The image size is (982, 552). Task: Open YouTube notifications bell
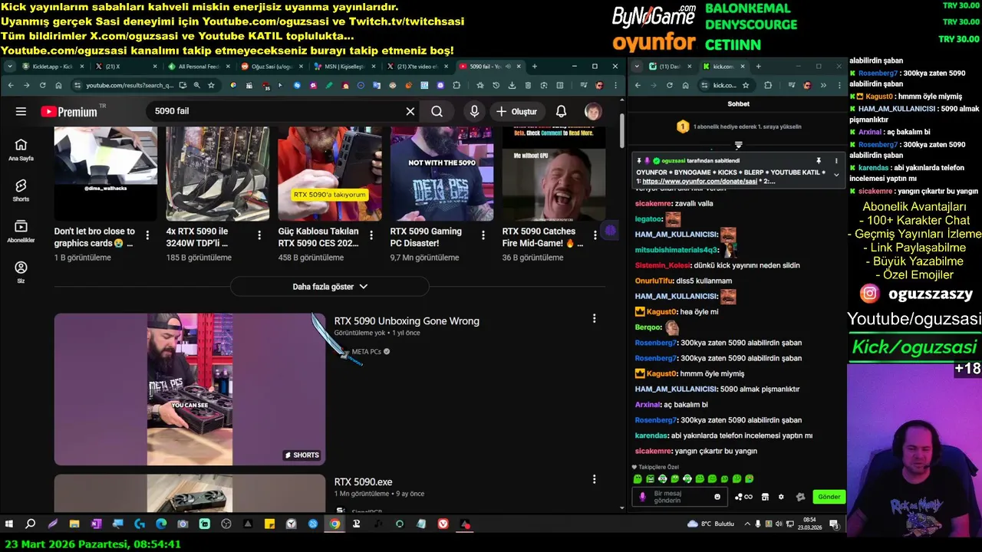pos(561,111)
